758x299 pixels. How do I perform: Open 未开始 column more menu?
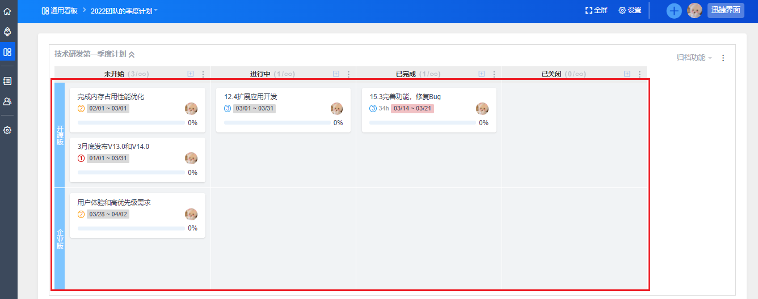203,74
